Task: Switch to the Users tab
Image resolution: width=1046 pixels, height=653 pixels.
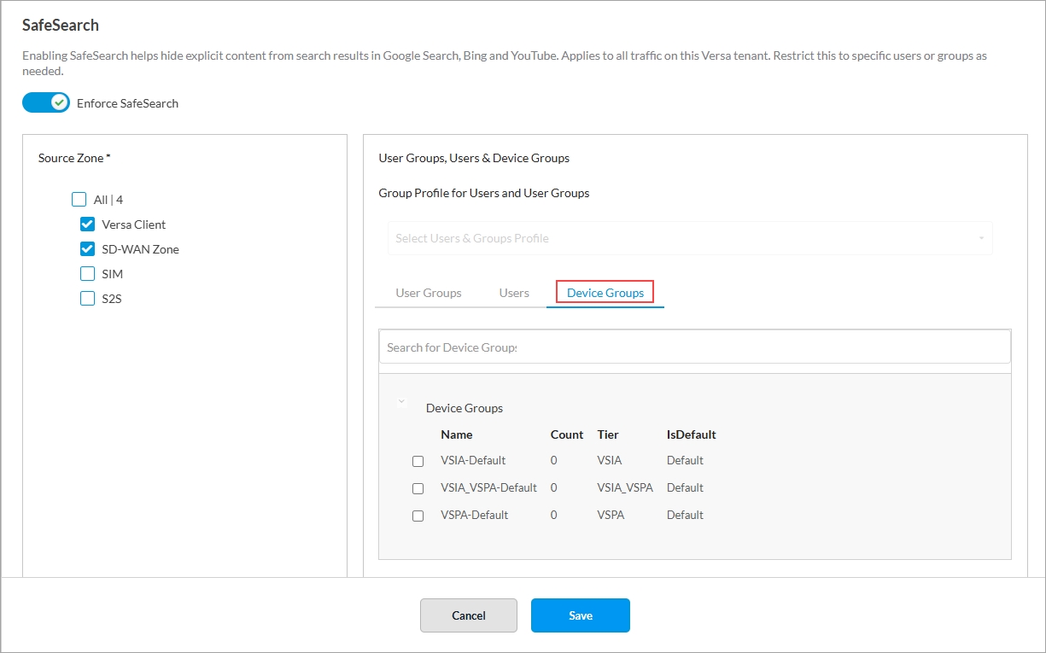Action: (514, 293)
